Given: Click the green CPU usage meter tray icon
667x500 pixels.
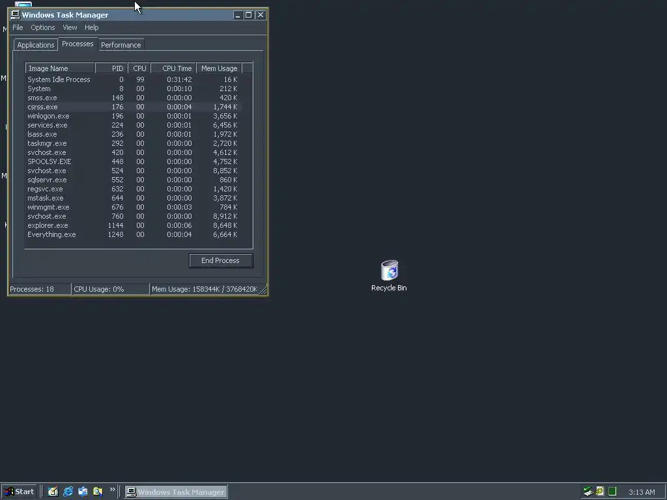Looking at the screenshot, I should (612, 492).
